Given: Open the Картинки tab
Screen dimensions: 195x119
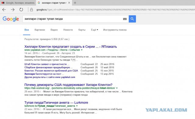Looking at the screenshot, I should pos(40,30).
